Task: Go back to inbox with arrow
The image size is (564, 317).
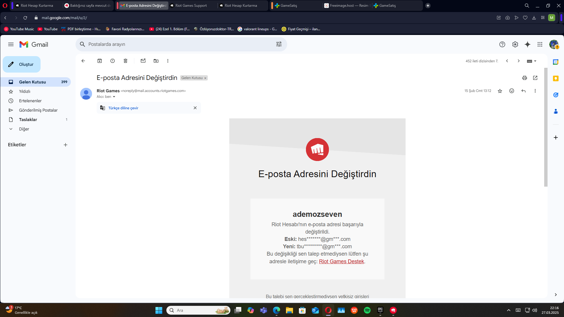Action: (x=83, y=61)
